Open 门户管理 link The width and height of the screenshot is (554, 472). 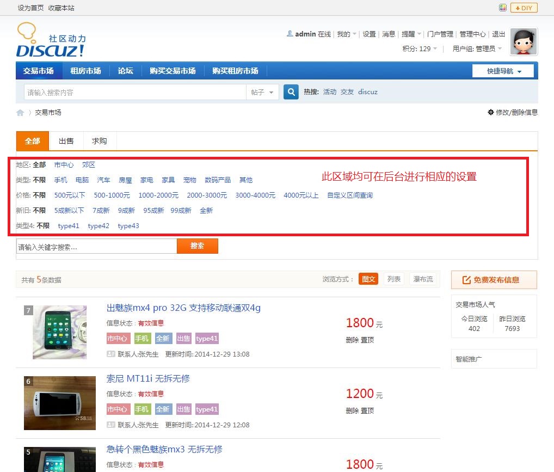(440, 34)
